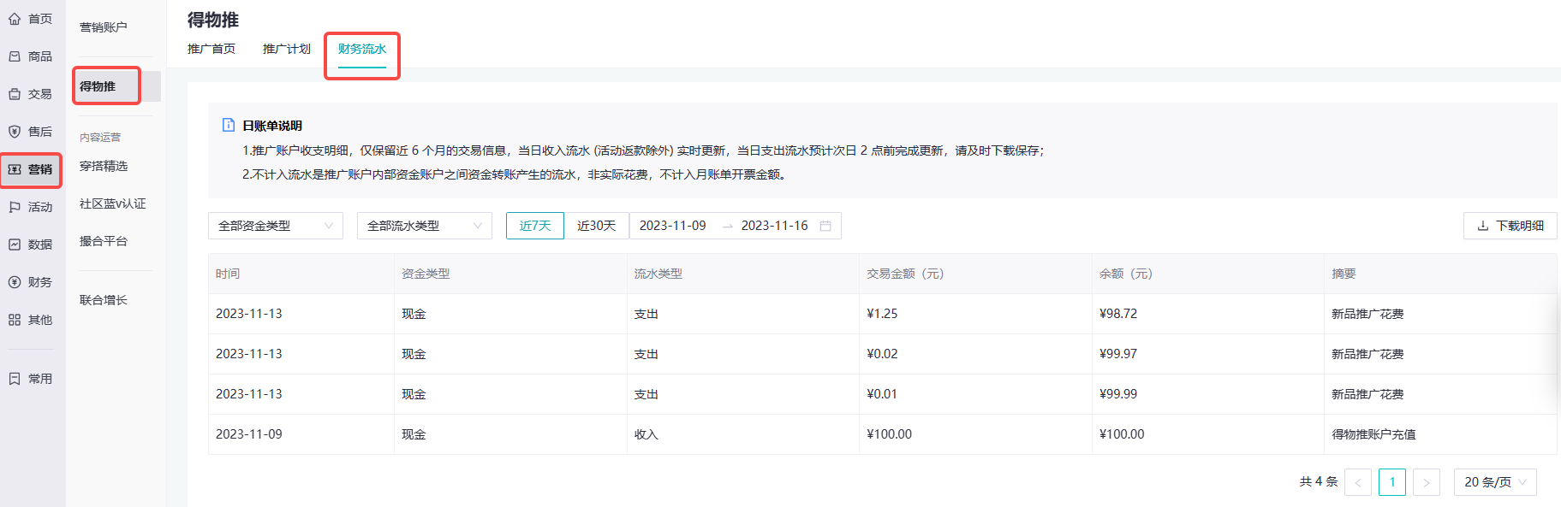
Task: Click the 常用 bookmark icon
Action: [15, 379]
